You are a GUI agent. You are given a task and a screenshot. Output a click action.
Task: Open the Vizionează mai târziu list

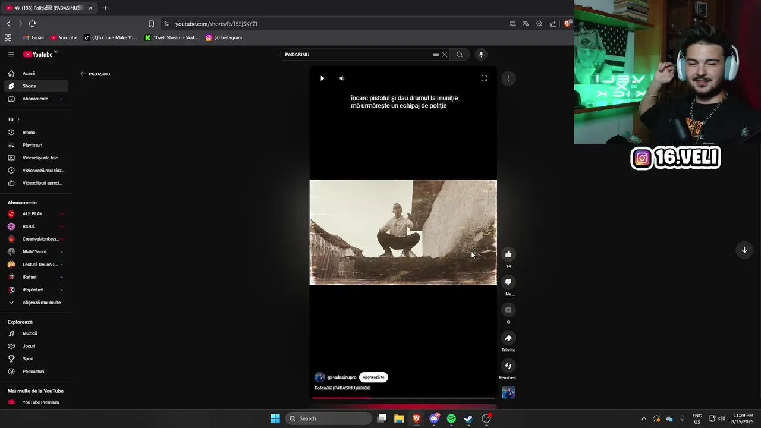(x=36, y=171)
